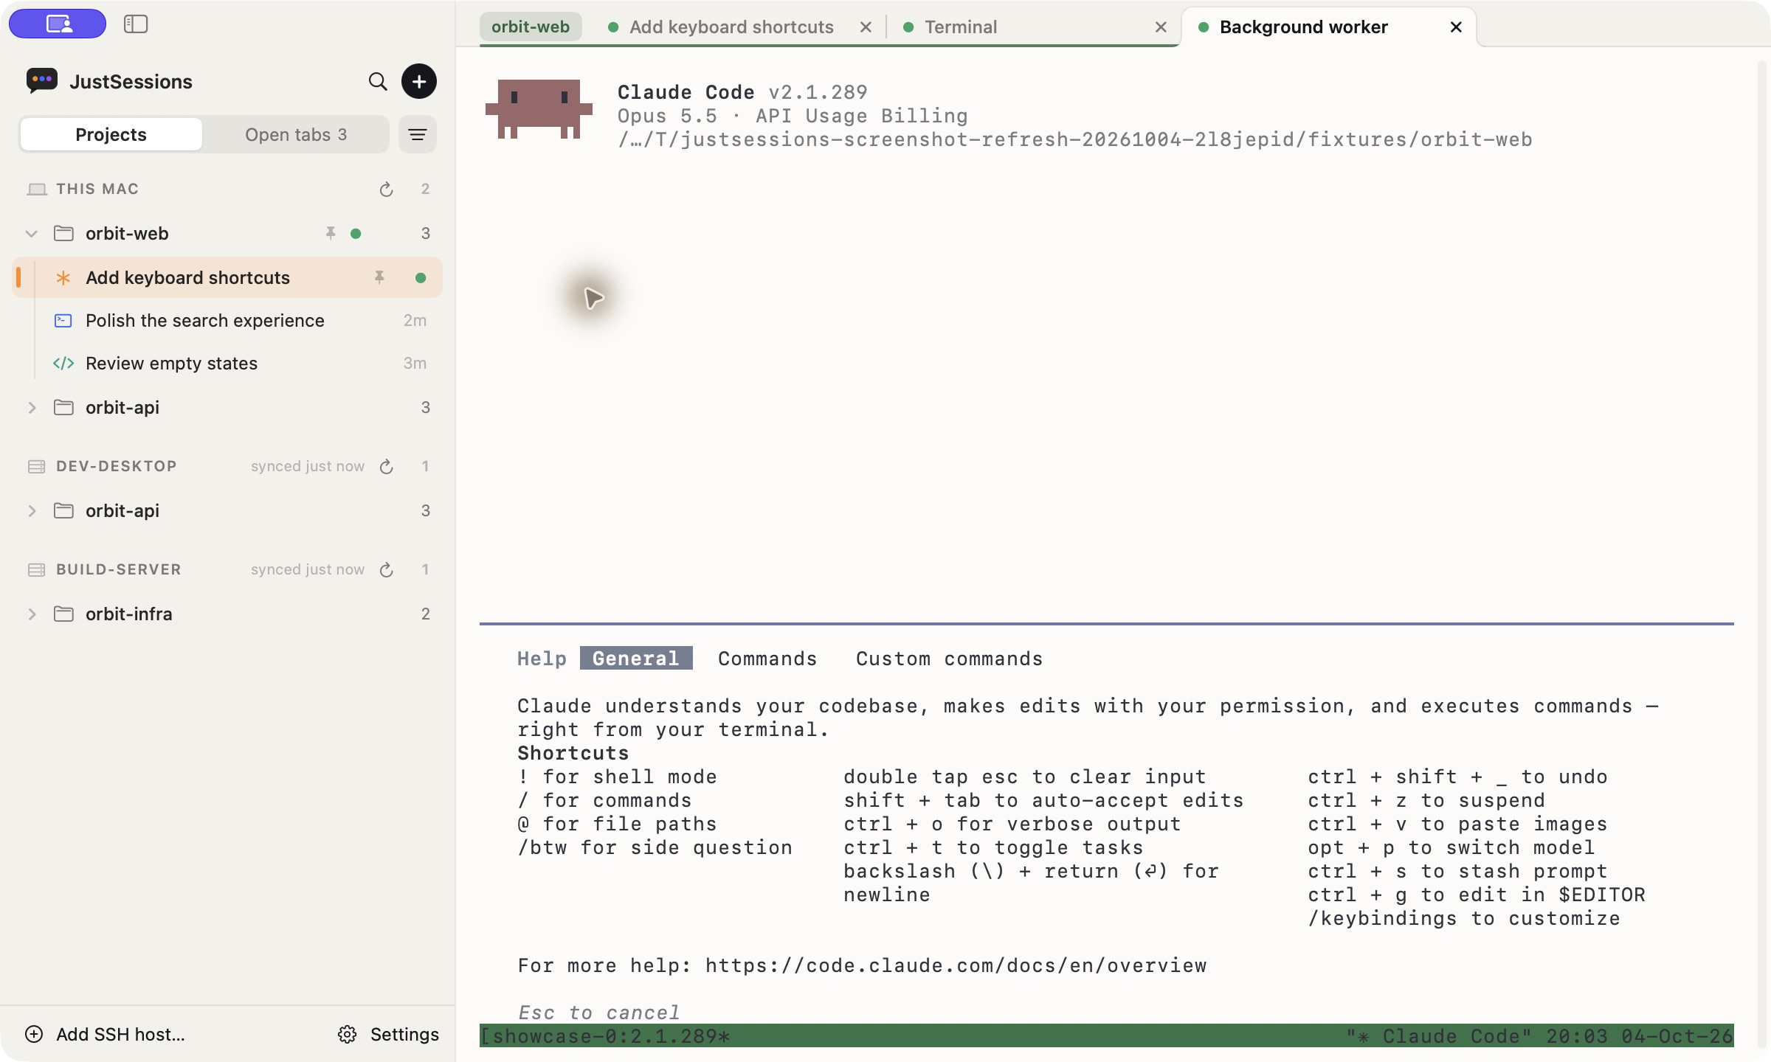Create a new session with plus button

[x=419, y=81]
